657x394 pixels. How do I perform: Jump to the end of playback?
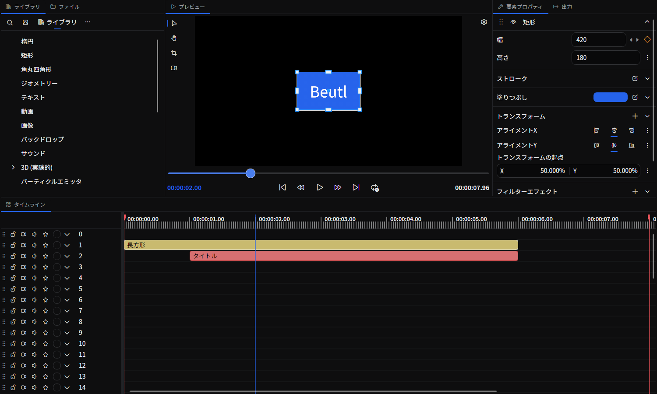click(x=356, y=187)
